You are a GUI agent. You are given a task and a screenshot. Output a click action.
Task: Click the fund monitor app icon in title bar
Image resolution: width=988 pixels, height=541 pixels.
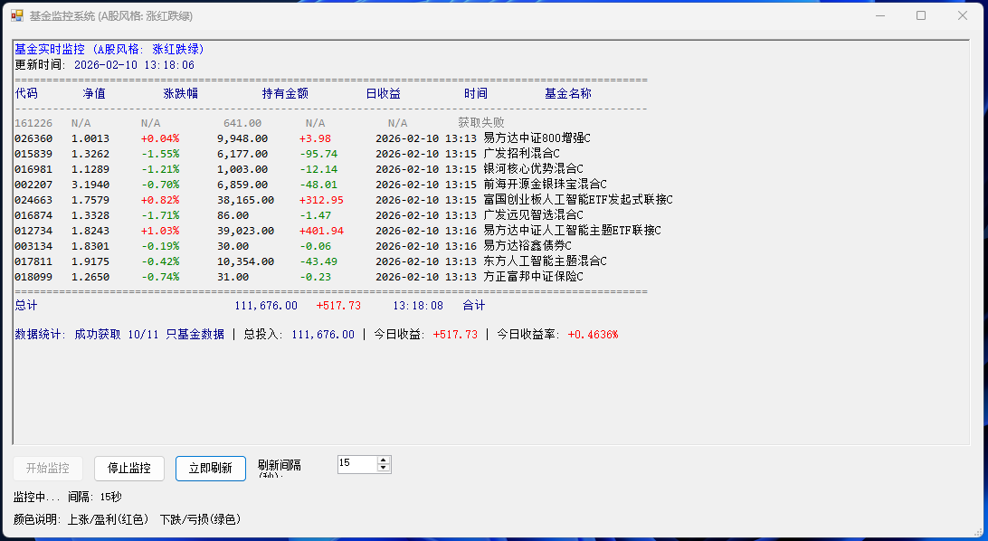pos(16,15)
